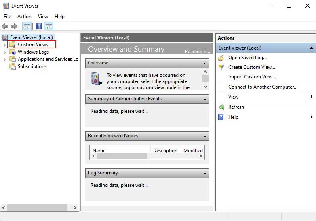Click Import Custom View... action
The height and width of the screenshot is (221, 316).
tap(252, 77)
